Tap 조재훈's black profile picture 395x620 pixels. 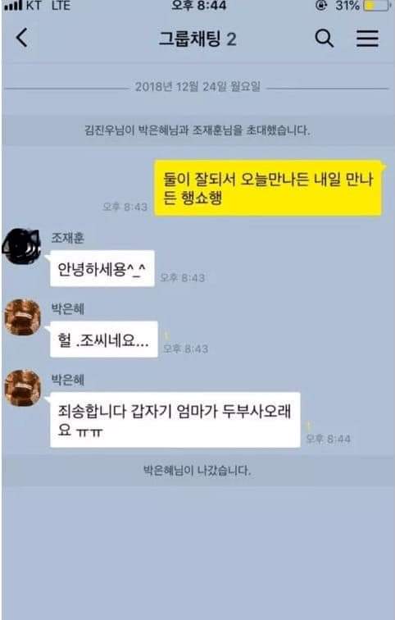tap(22, 246)
